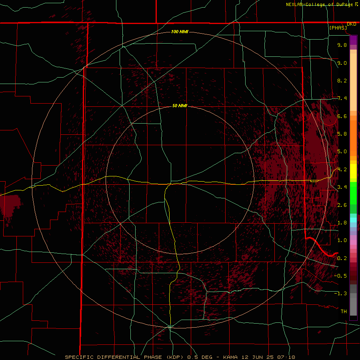Image resolution: width=360 pixels, height=360 pixels.
Task: Click the 7.4 legend value
Action: pyautogui.click(x=342, y=98)
